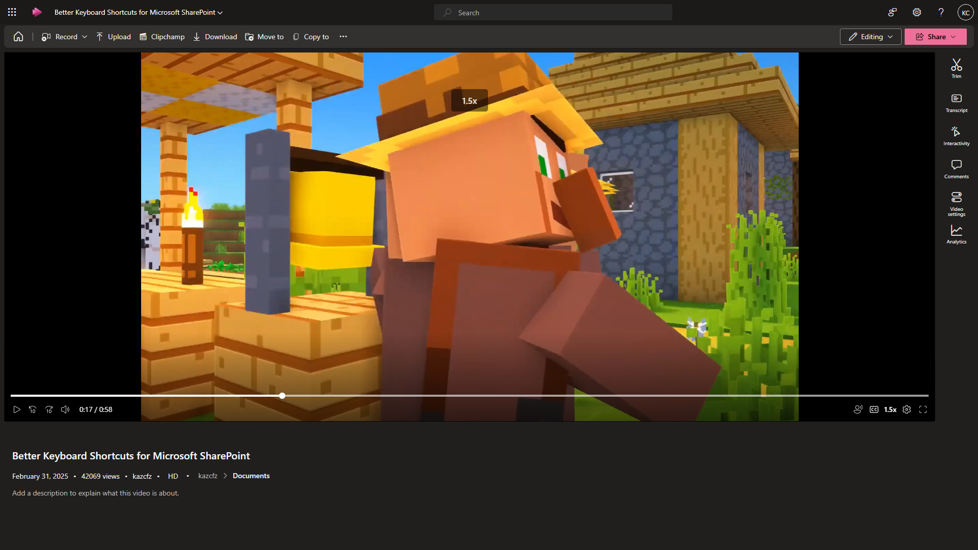Viewport: 978px width, 550px height.
Task: Skip back 10 seconds
Action: coord(33,409)
